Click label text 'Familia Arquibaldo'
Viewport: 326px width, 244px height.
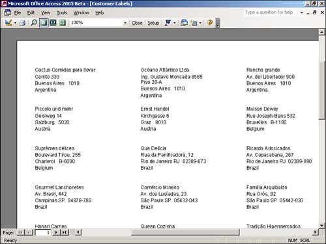pos(267,187)
